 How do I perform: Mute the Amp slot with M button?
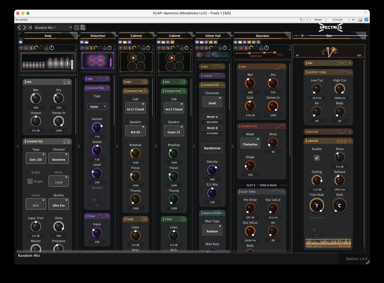click(26, 48)
